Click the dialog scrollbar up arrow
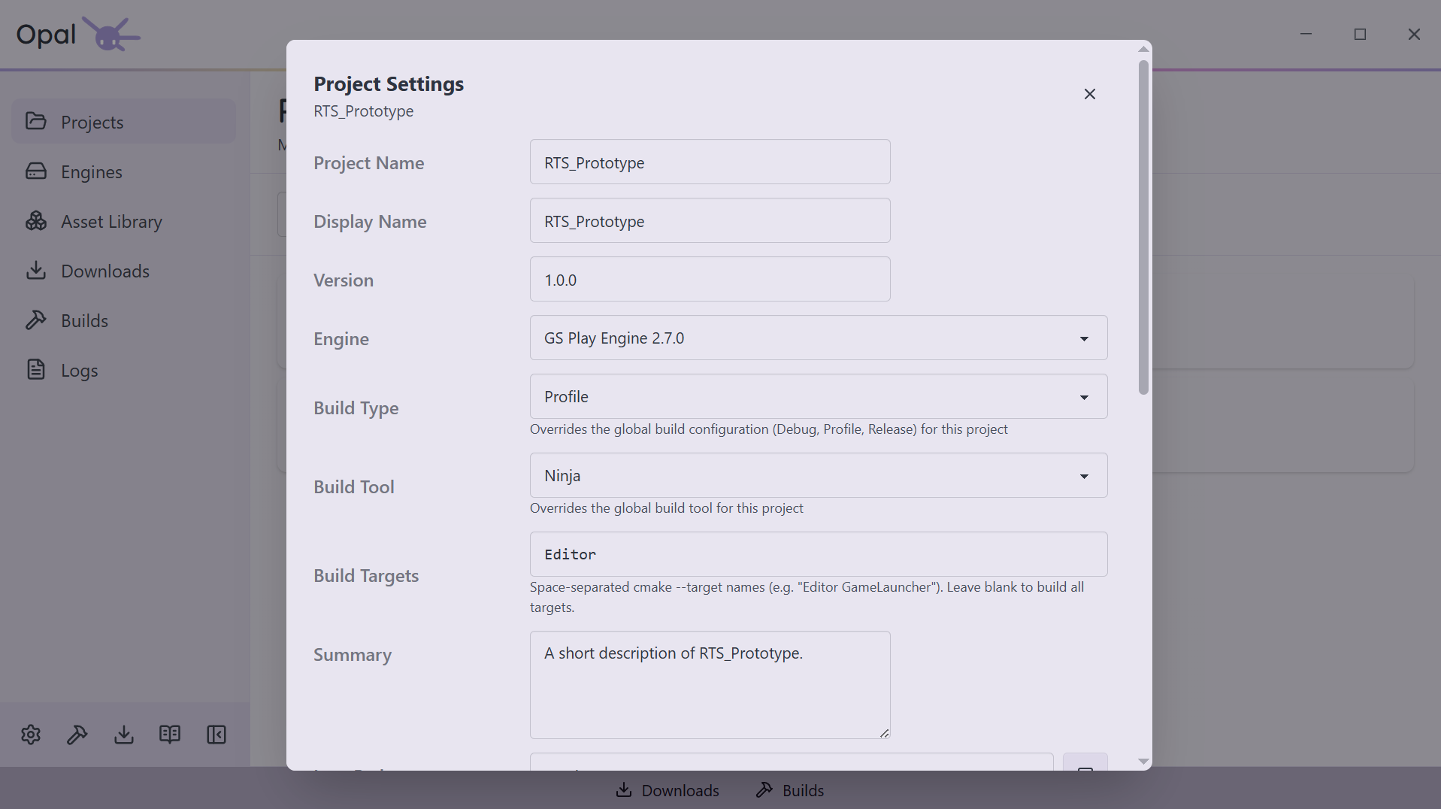This screenshot has height=809, width=1441. 1143,49
